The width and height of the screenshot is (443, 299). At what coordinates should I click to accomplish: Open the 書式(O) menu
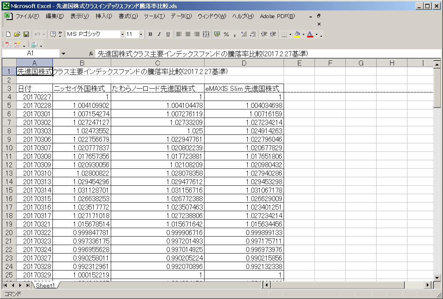128,16
